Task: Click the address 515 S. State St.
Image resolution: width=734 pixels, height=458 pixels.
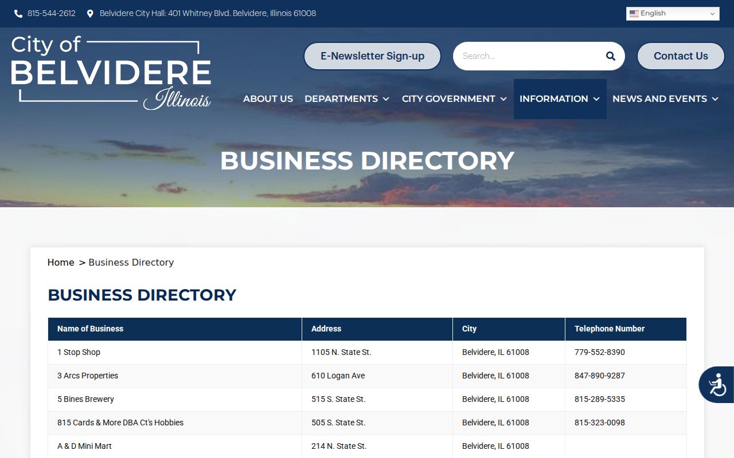Action: [338, 399]
